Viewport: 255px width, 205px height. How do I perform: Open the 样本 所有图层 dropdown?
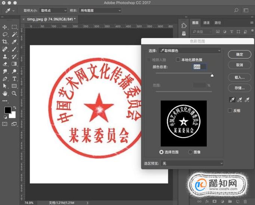[100, 10]
